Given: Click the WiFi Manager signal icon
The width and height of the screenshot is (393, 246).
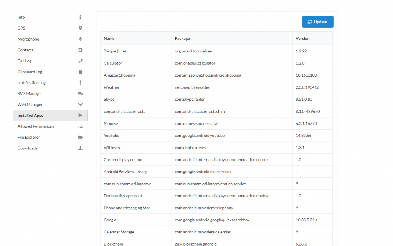Looking at the screenshot, I should [x=80, y=105].
